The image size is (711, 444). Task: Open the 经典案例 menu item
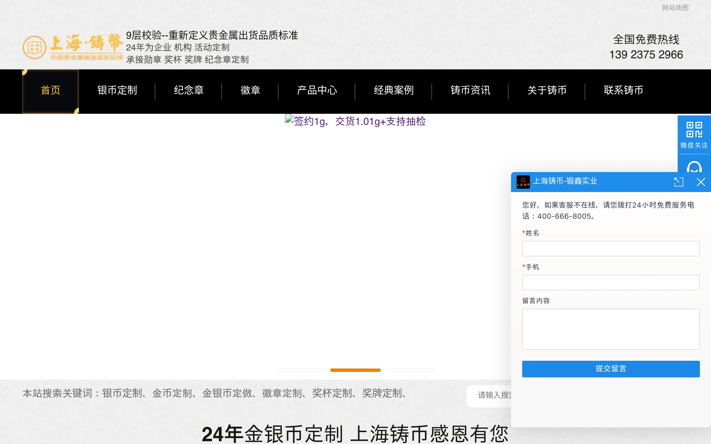[394, 90]
